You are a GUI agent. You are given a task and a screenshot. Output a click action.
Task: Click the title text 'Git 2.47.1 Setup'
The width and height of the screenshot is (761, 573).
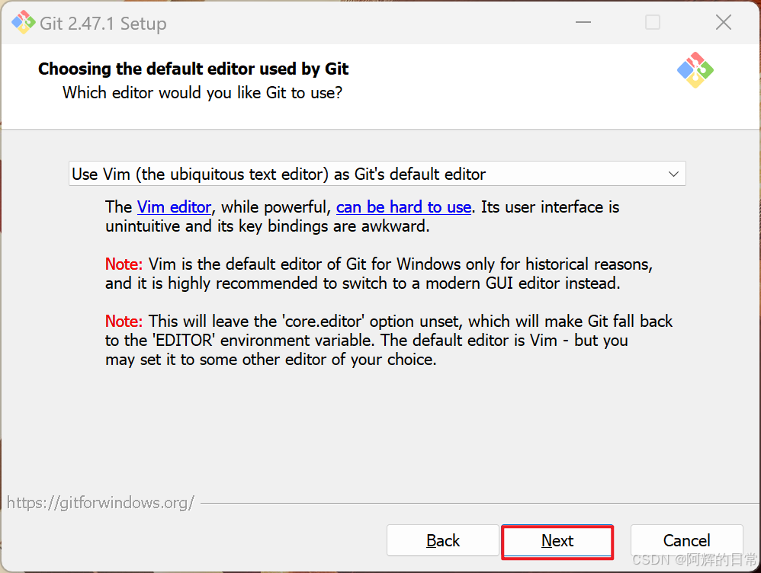pyautogui.click(x=103, y=24)
